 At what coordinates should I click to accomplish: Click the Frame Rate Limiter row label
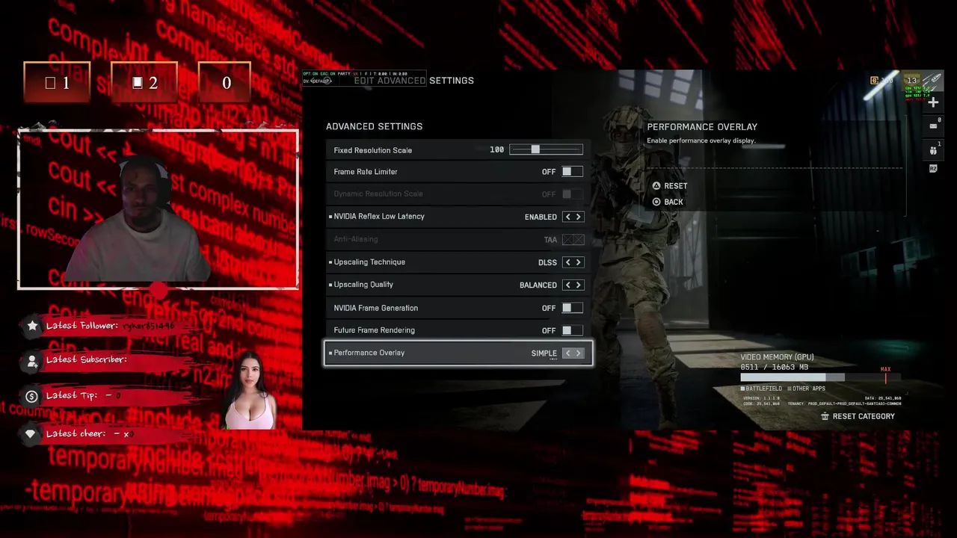click(x=366, y=172)
